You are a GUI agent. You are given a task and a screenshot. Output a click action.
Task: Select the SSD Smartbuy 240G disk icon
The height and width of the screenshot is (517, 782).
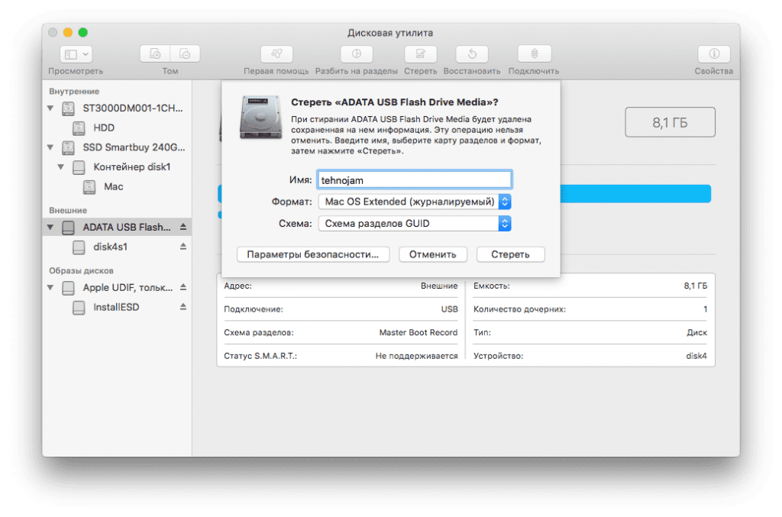pos(68,147)
